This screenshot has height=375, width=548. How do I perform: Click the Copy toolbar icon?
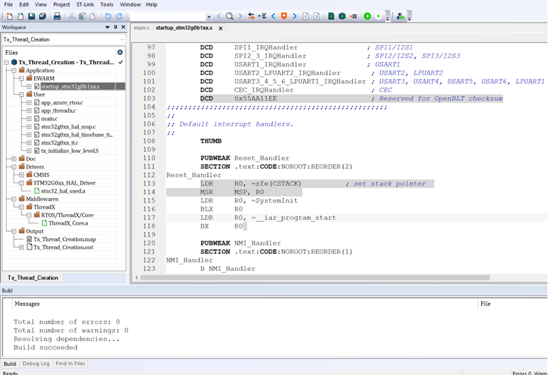83,16
